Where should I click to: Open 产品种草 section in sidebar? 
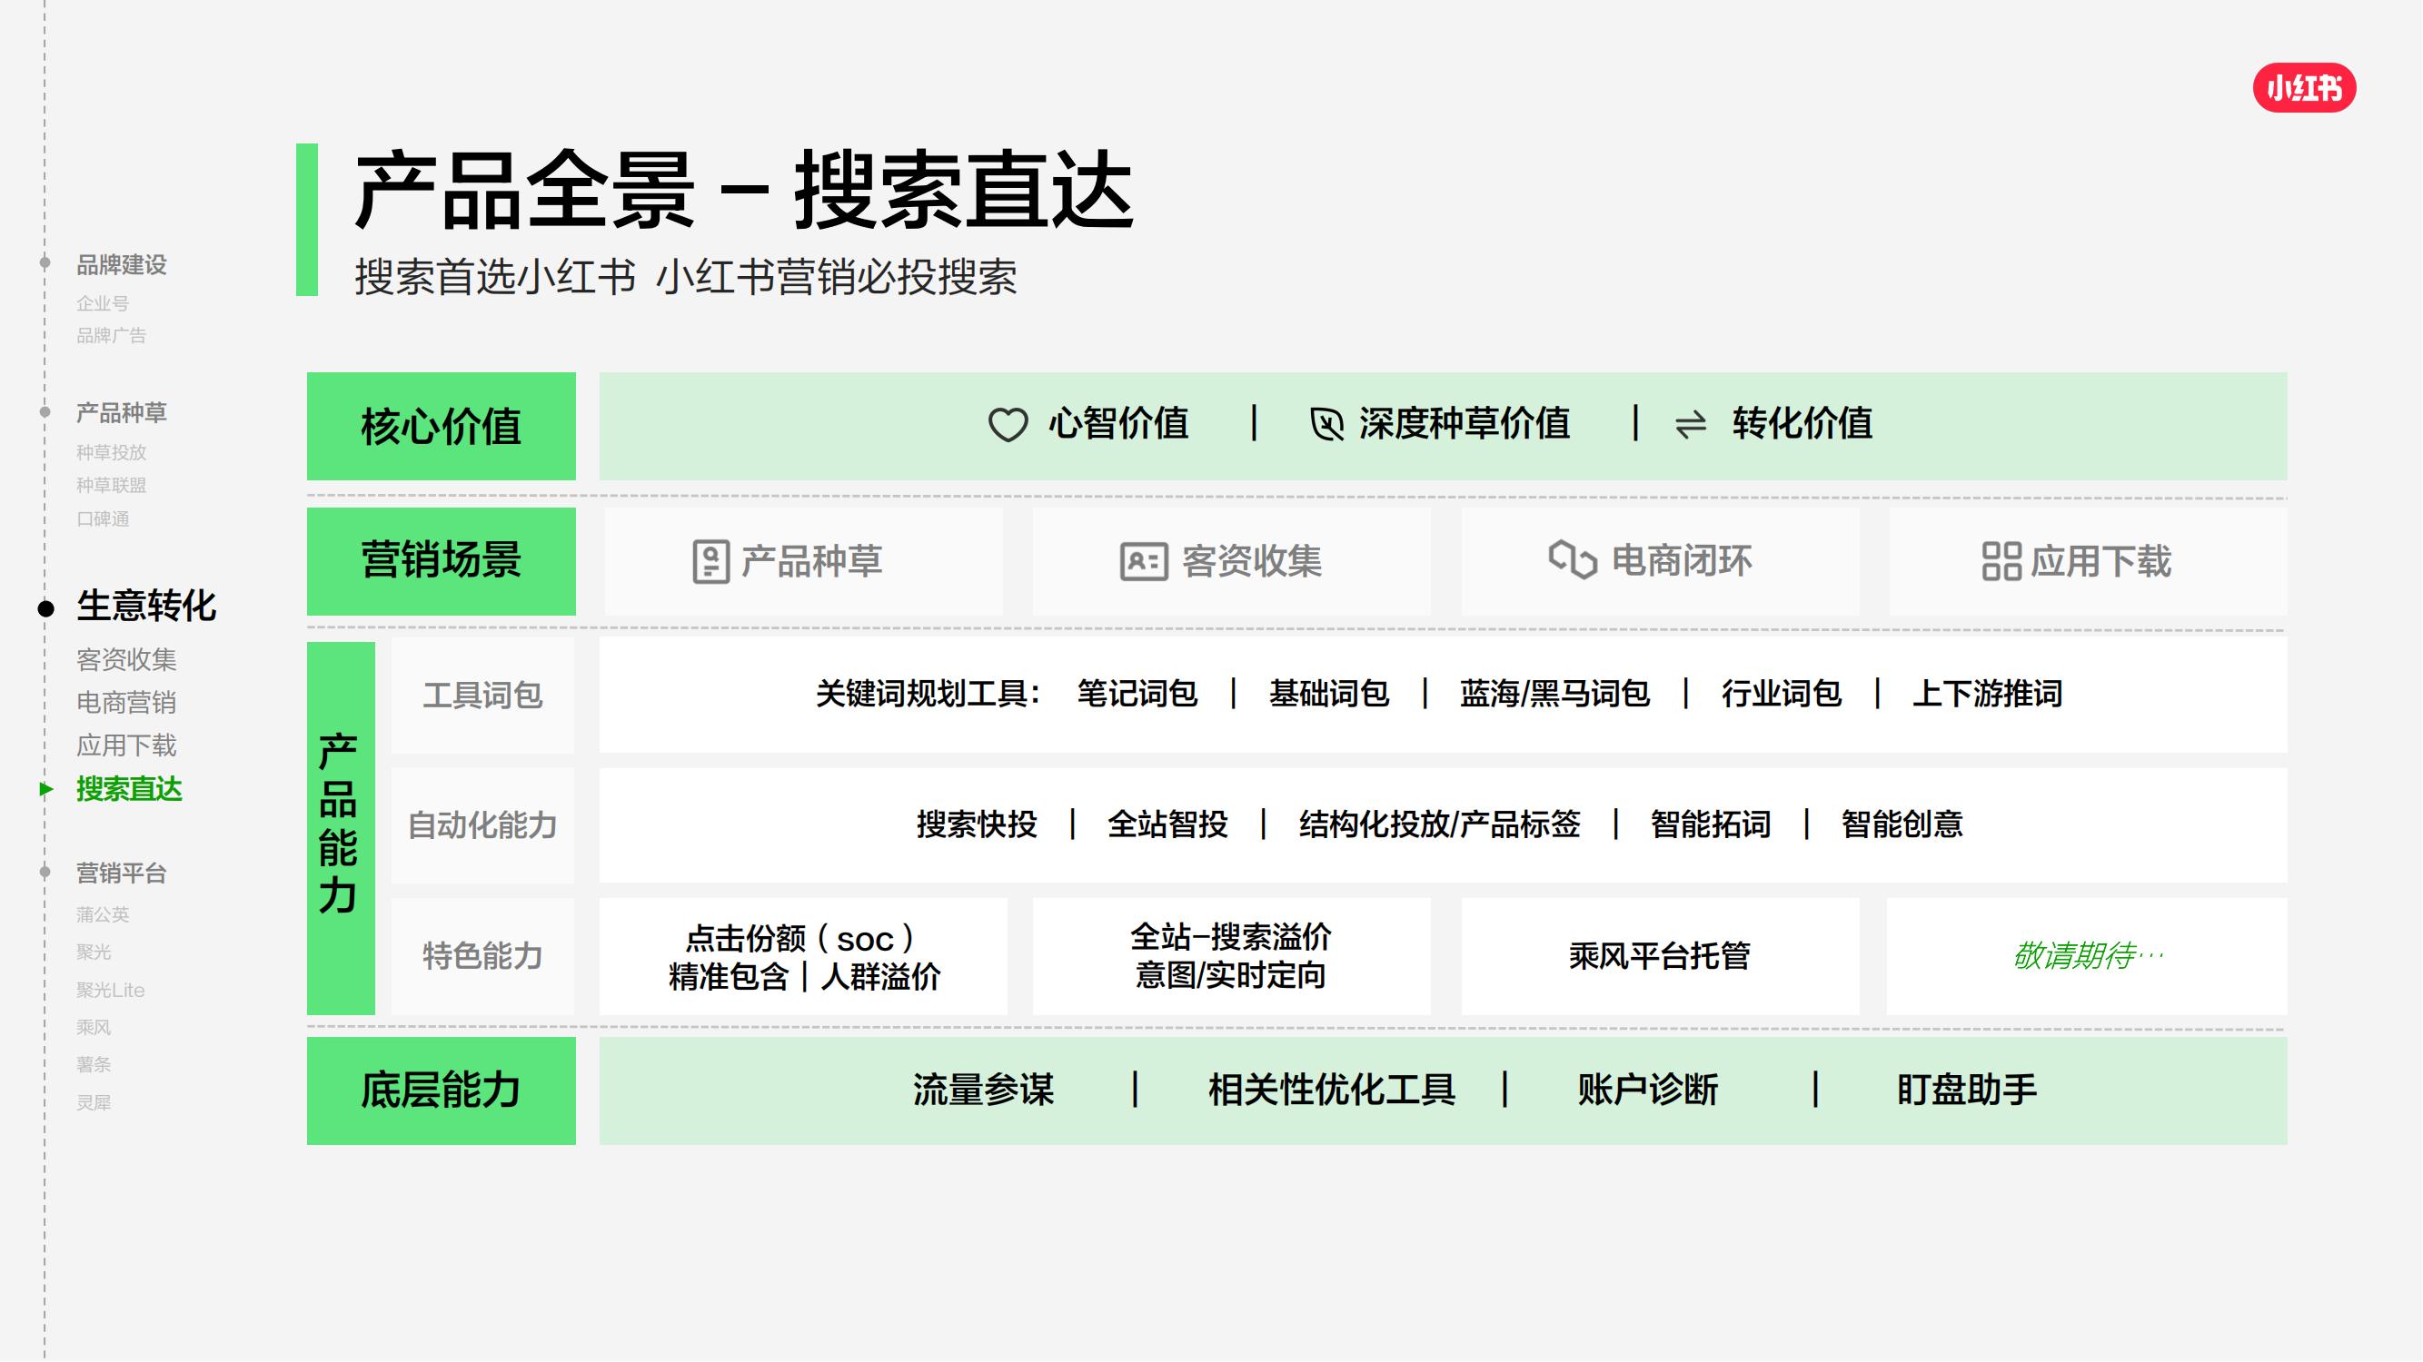tap(122, 412)
